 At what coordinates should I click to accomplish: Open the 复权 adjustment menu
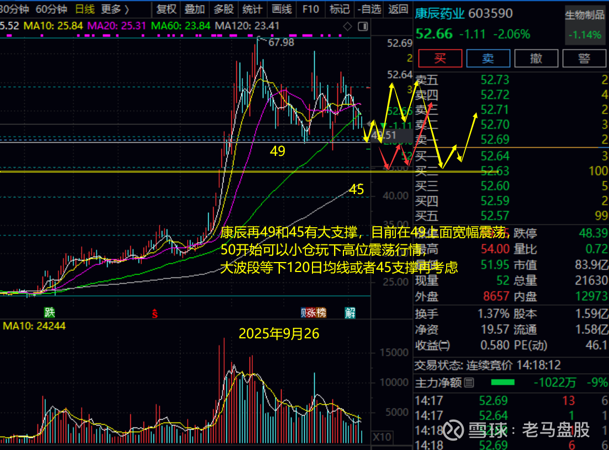point(166,9)
